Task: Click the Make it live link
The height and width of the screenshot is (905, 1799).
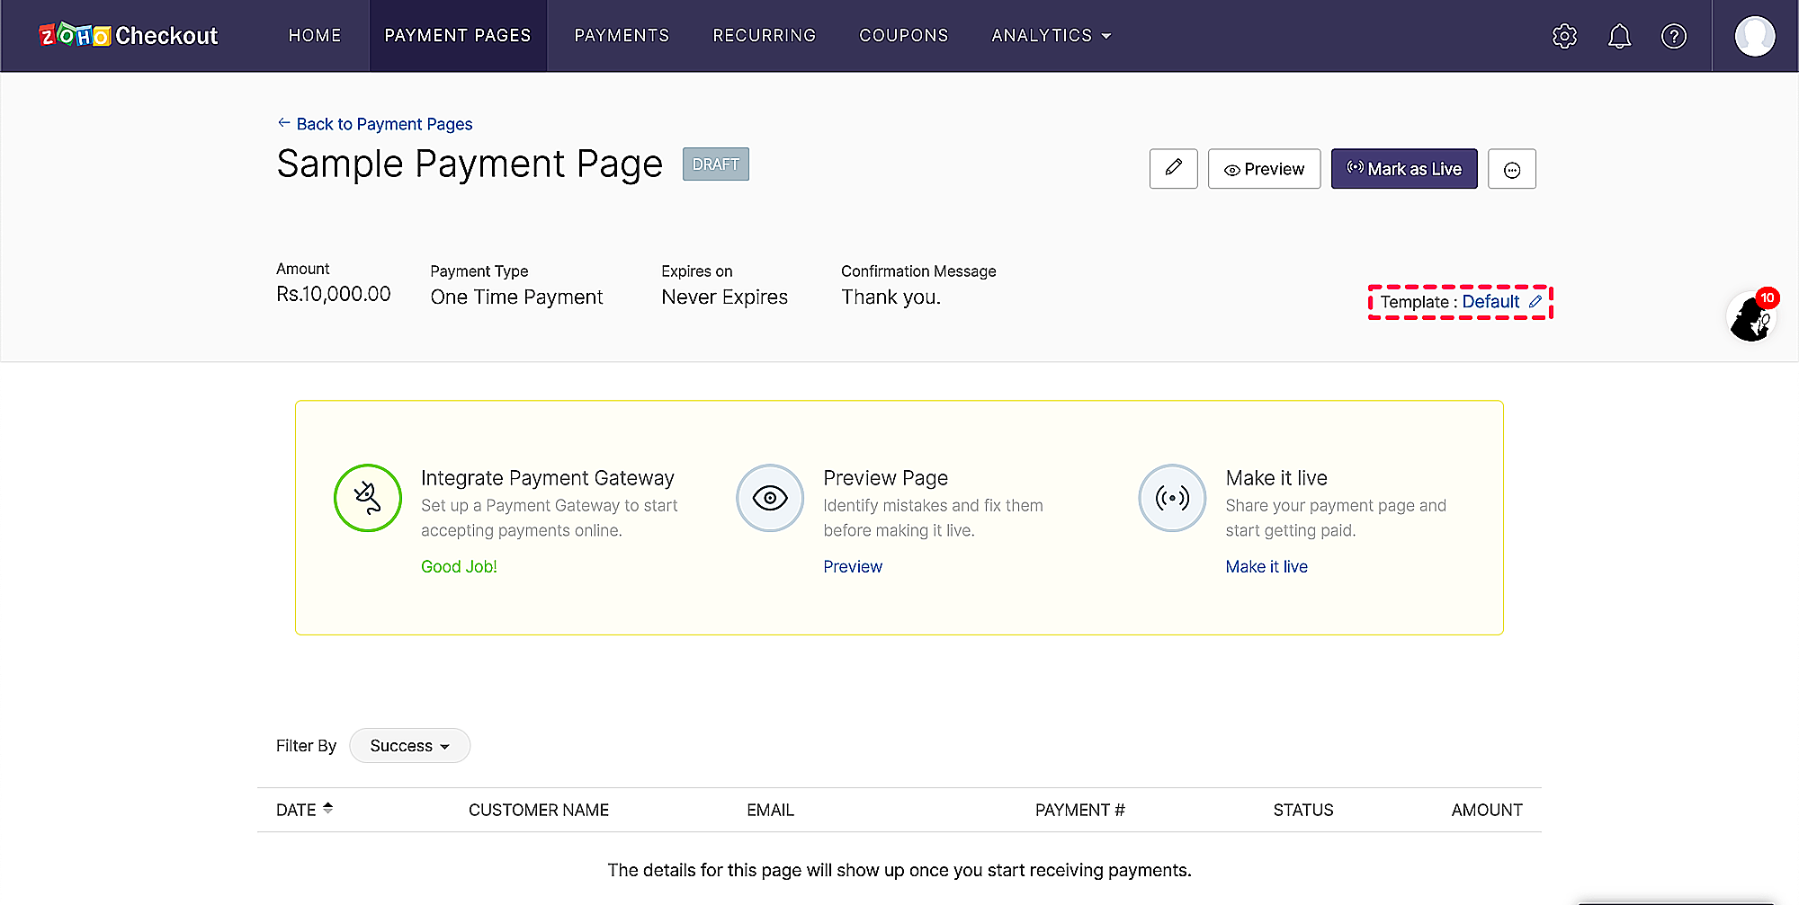Action: (1266, 567)
